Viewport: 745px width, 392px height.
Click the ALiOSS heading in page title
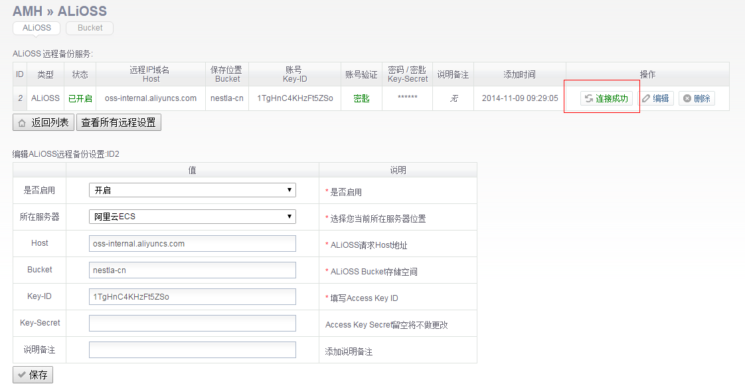(x=82, y=11)
